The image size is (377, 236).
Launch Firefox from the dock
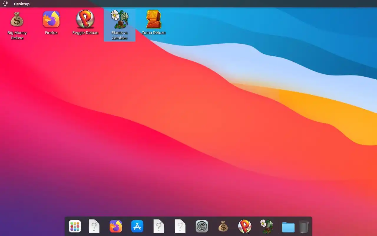point(116,227)
